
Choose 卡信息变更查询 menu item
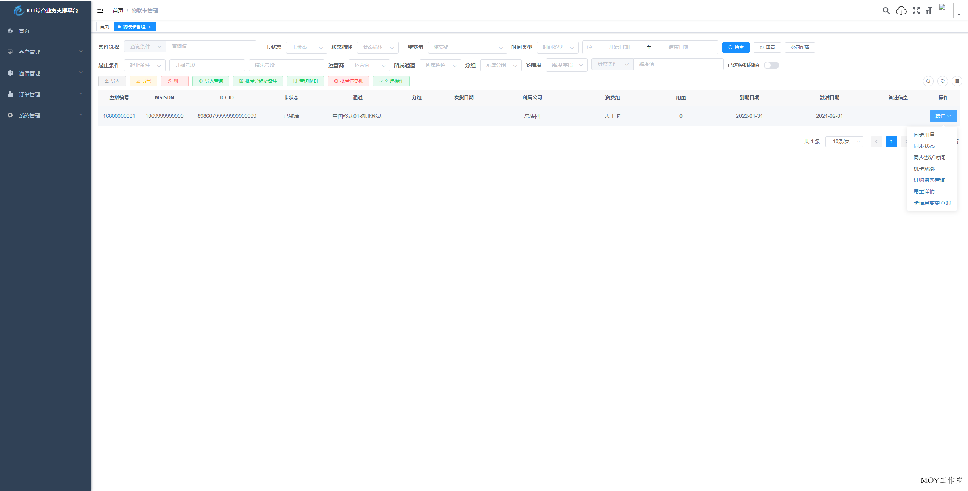point(932,203)
